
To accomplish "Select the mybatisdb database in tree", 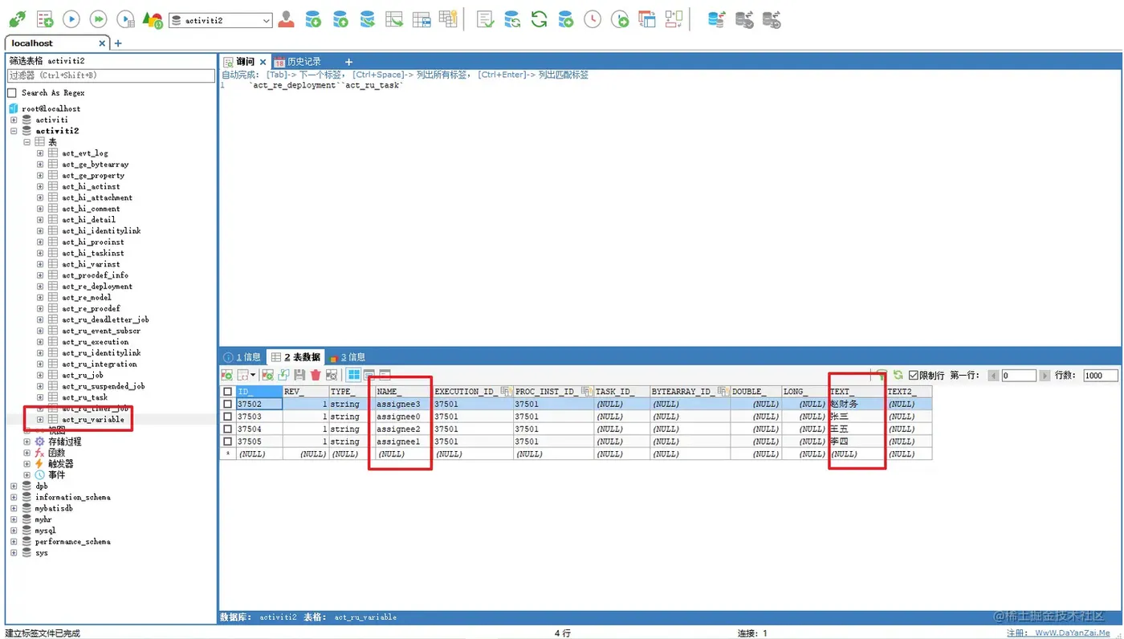I will (x=54, y=509).
